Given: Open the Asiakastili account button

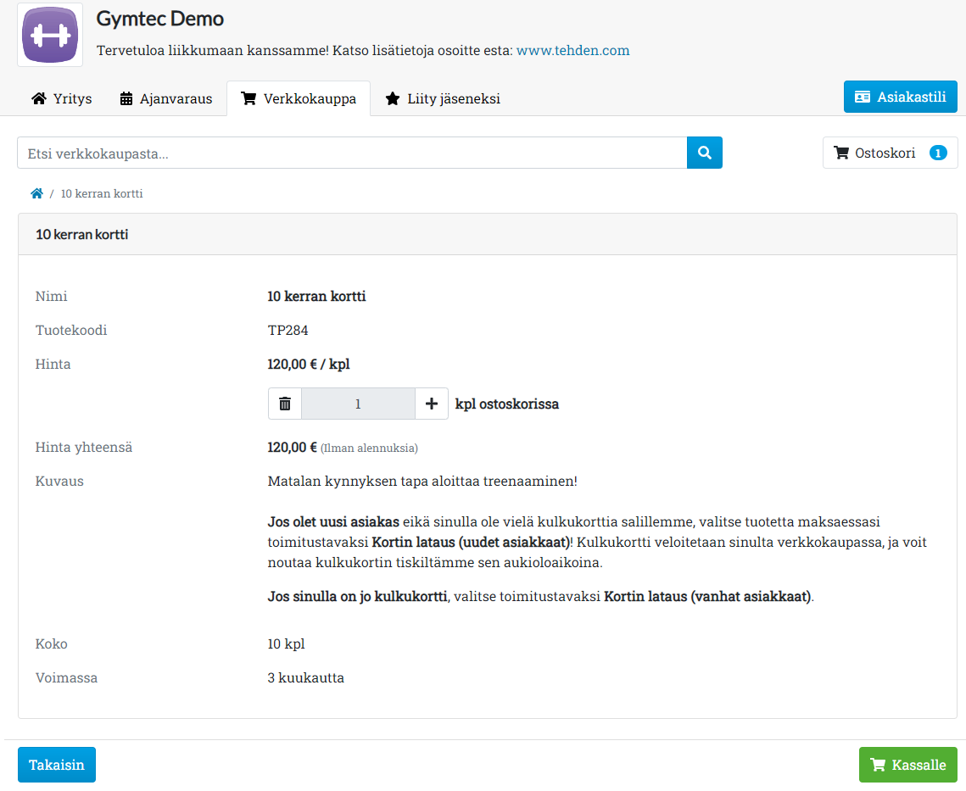Looking at the screenshot, I should 900,97.
